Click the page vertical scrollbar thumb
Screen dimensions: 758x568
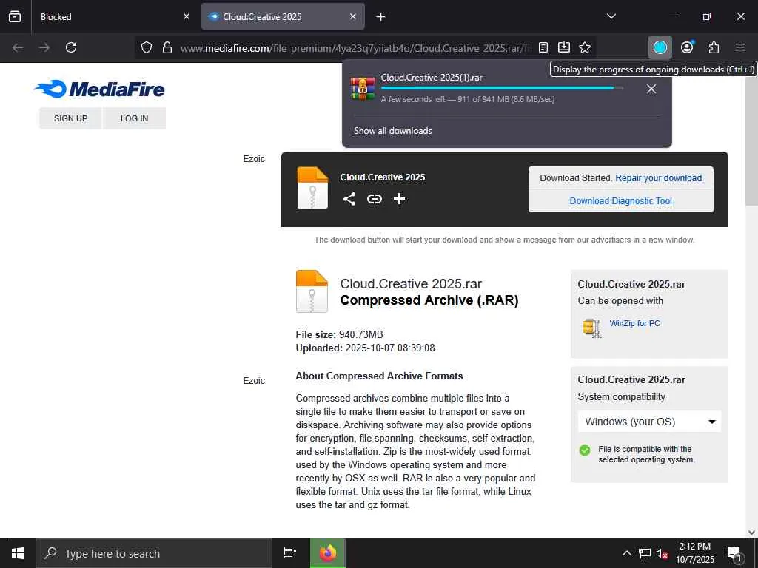click(751, 140)
